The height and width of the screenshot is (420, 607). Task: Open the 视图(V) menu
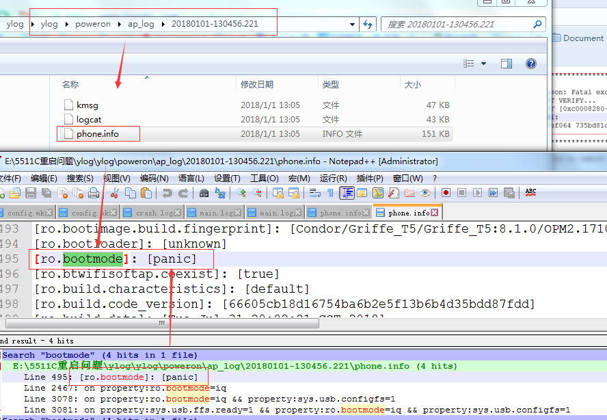[116, 179]
